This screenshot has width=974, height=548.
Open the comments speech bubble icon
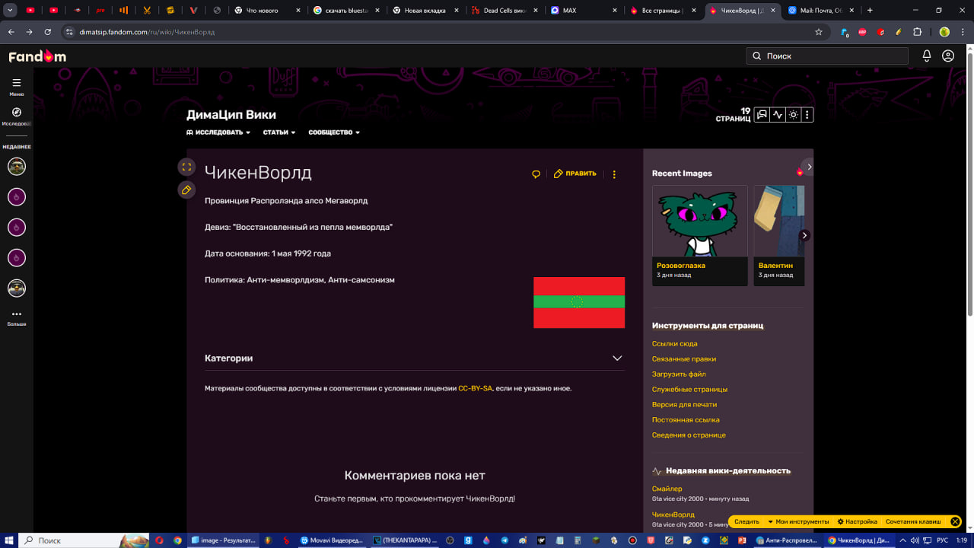536,174
